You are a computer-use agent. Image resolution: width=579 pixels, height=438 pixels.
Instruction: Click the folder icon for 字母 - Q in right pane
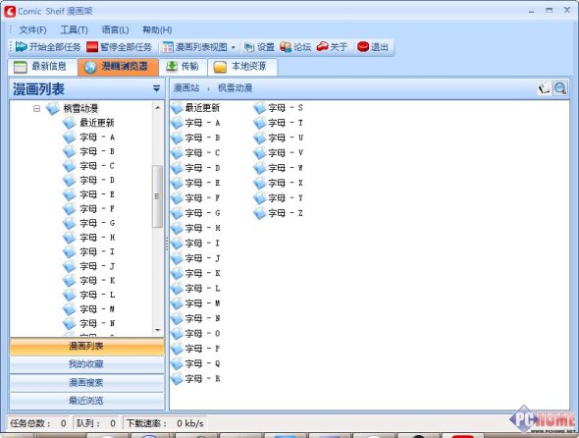tap(177, 363)
